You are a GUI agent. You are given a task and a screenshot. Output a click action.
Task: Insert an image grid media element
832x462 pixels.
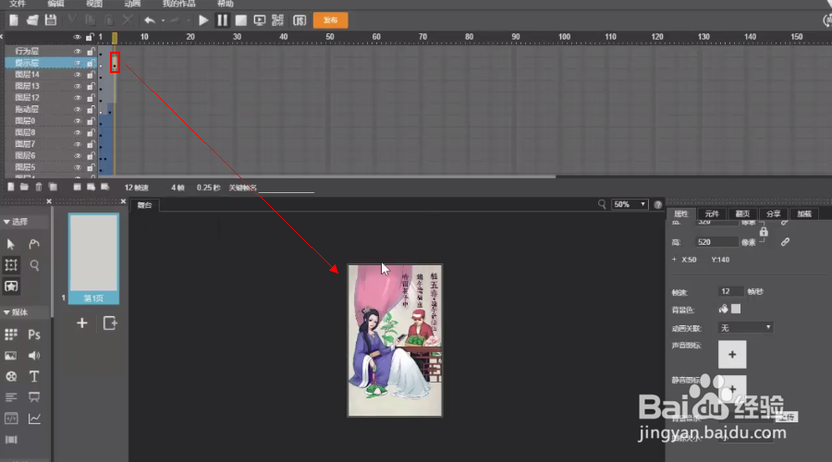pos(10,334)
